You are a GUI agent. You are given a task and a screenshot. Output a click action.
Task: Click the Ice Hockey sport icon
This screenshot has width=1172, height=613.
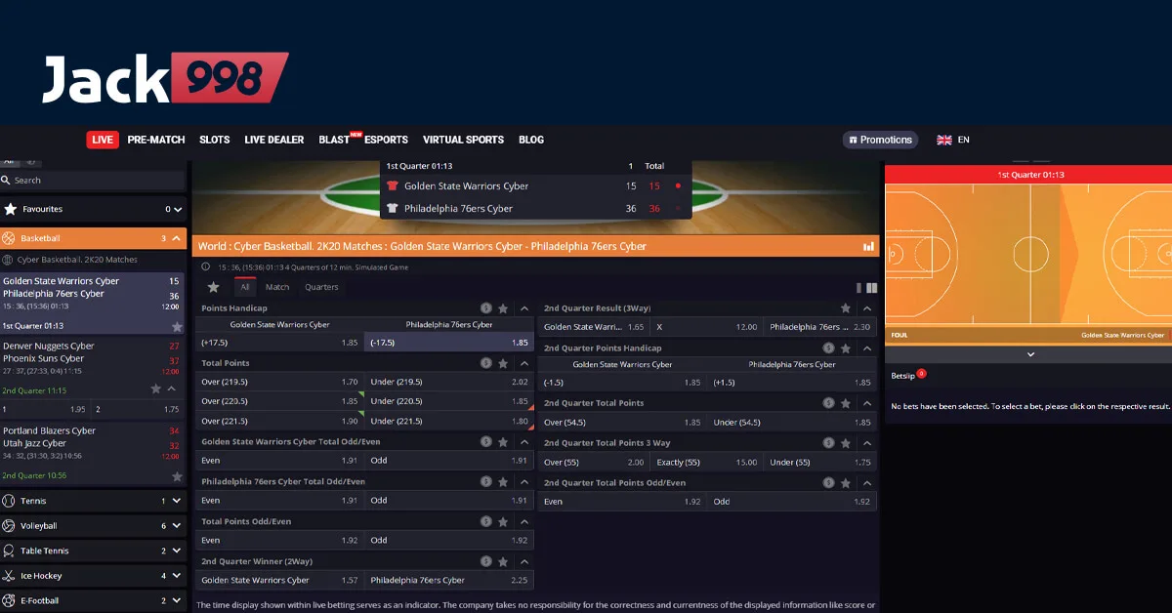[9, 576]
